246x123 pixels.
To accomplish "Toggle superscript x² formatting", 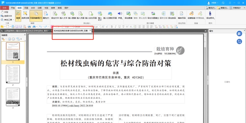I will 127,27.
